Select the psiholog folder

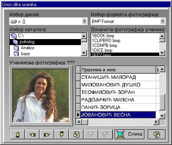coord(46,42)
